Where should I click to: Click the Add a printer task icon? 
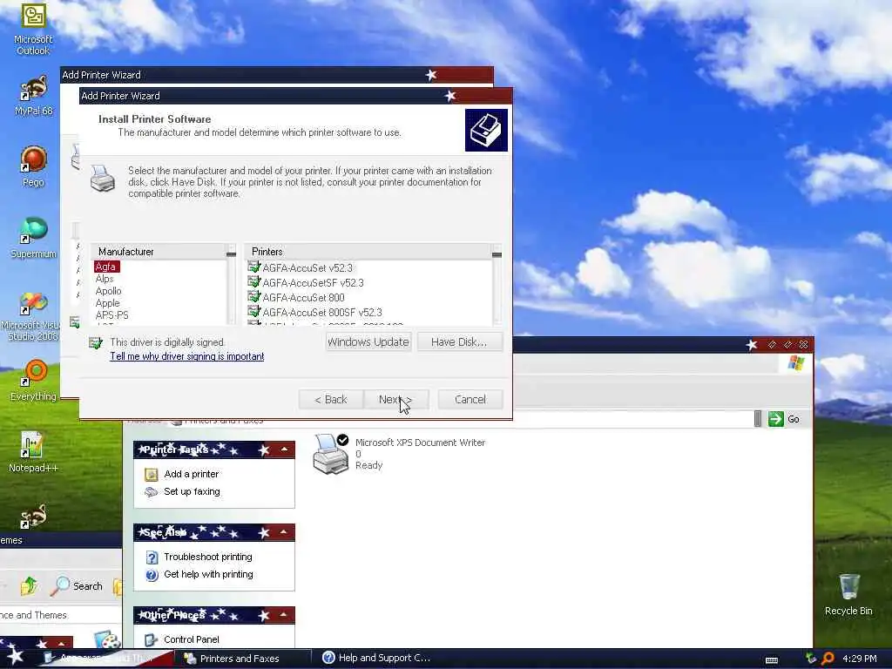coord(151,475)
